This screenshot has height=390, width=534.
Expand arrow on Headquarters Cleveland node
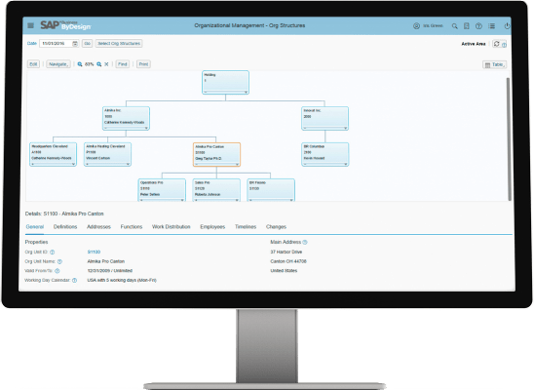73,164
